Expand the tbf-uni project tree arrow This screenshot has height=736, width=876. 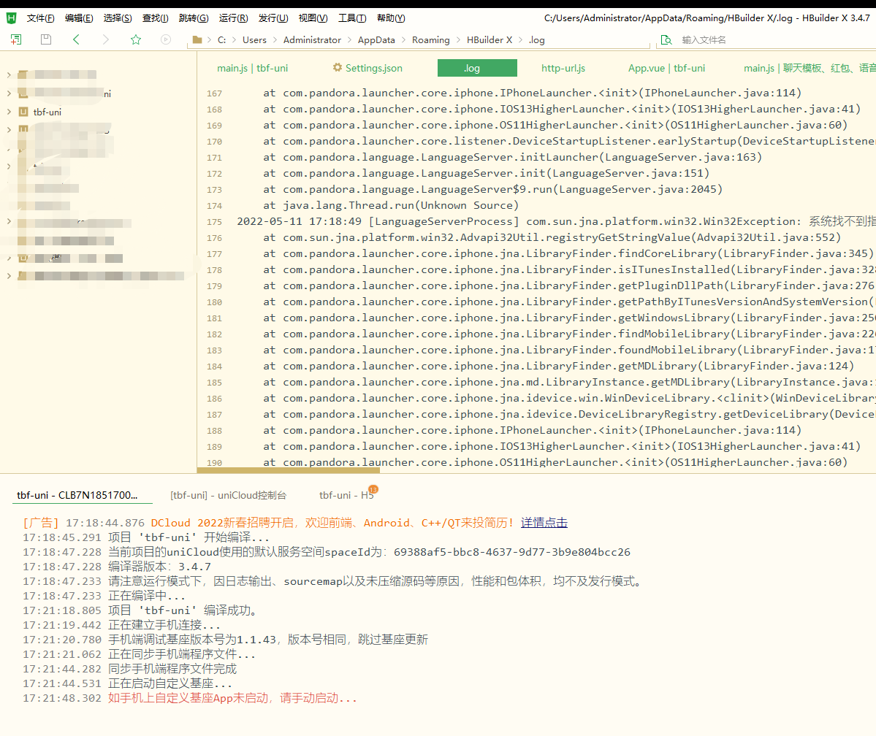tap(9, 112)
